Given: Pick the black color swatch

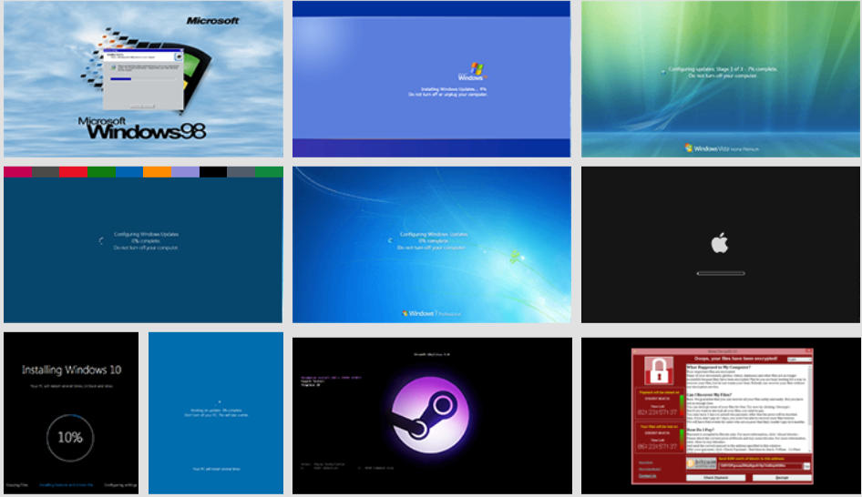Looking at the screenshot, I should [x=213, y=172].
